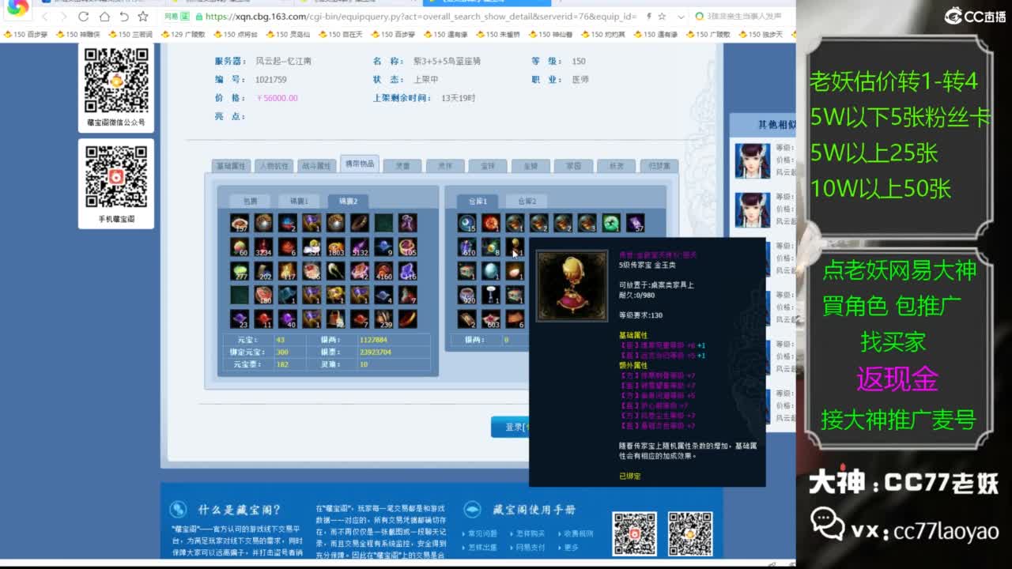Switch to the 仓库1 tab

point(478,201)
